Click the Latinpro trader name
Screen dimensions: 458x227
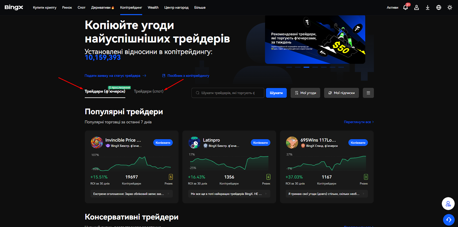point(211,140)
